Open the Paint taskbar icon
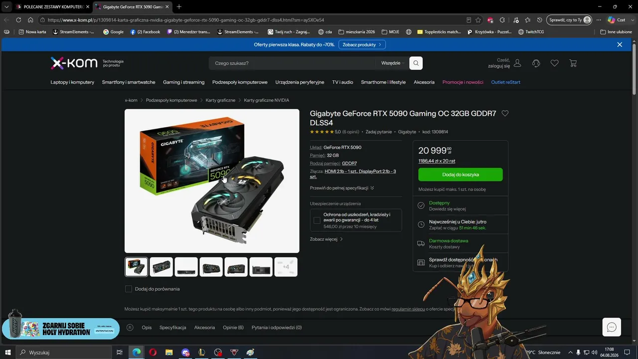The height and width of the screenshot is (359, 638). click(250, 353)
